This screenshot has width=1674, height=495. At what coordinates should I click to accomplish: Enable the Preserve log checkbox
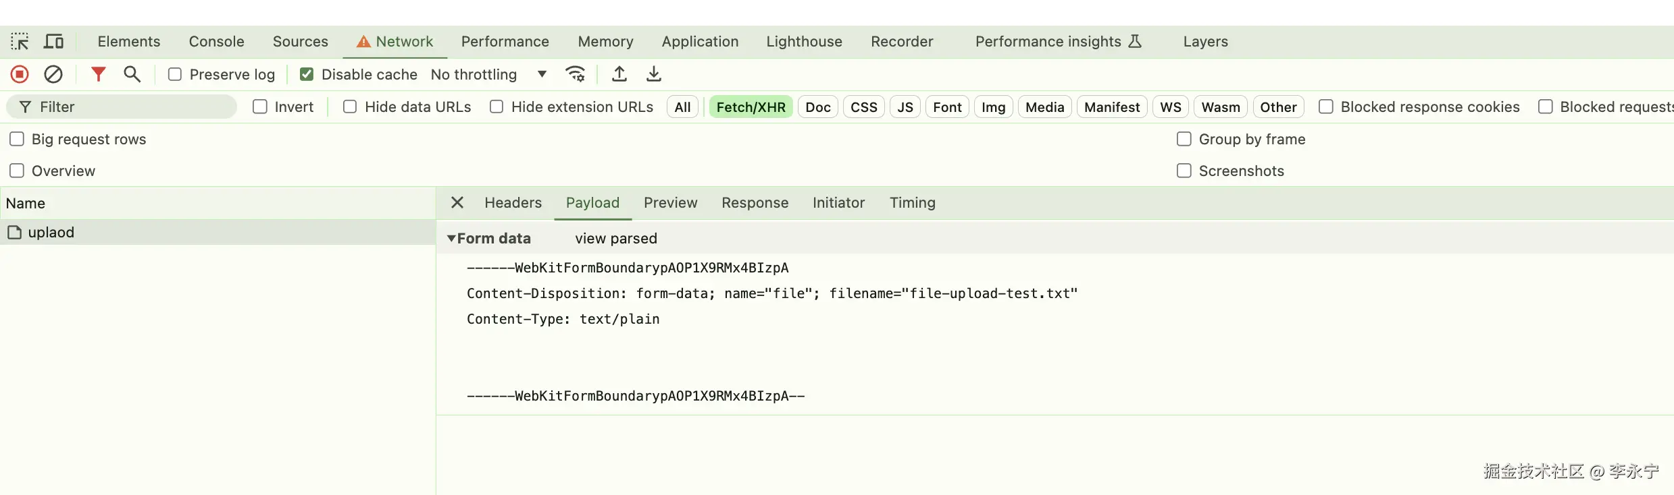click(x=175, y=74)
